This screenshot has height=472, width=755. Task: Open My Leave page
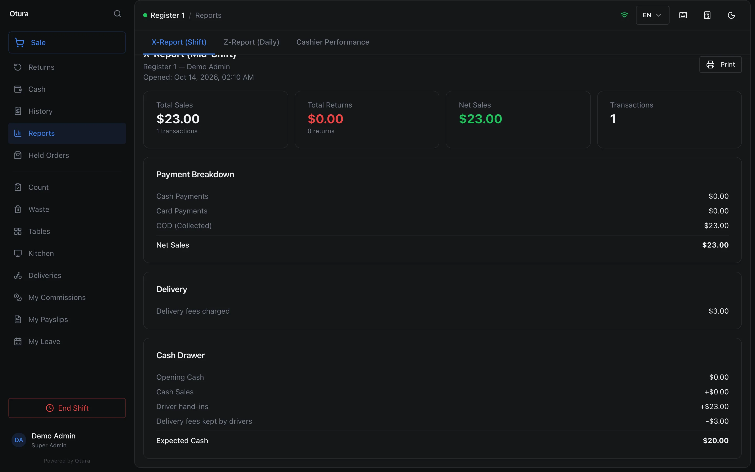pos(67,341)
